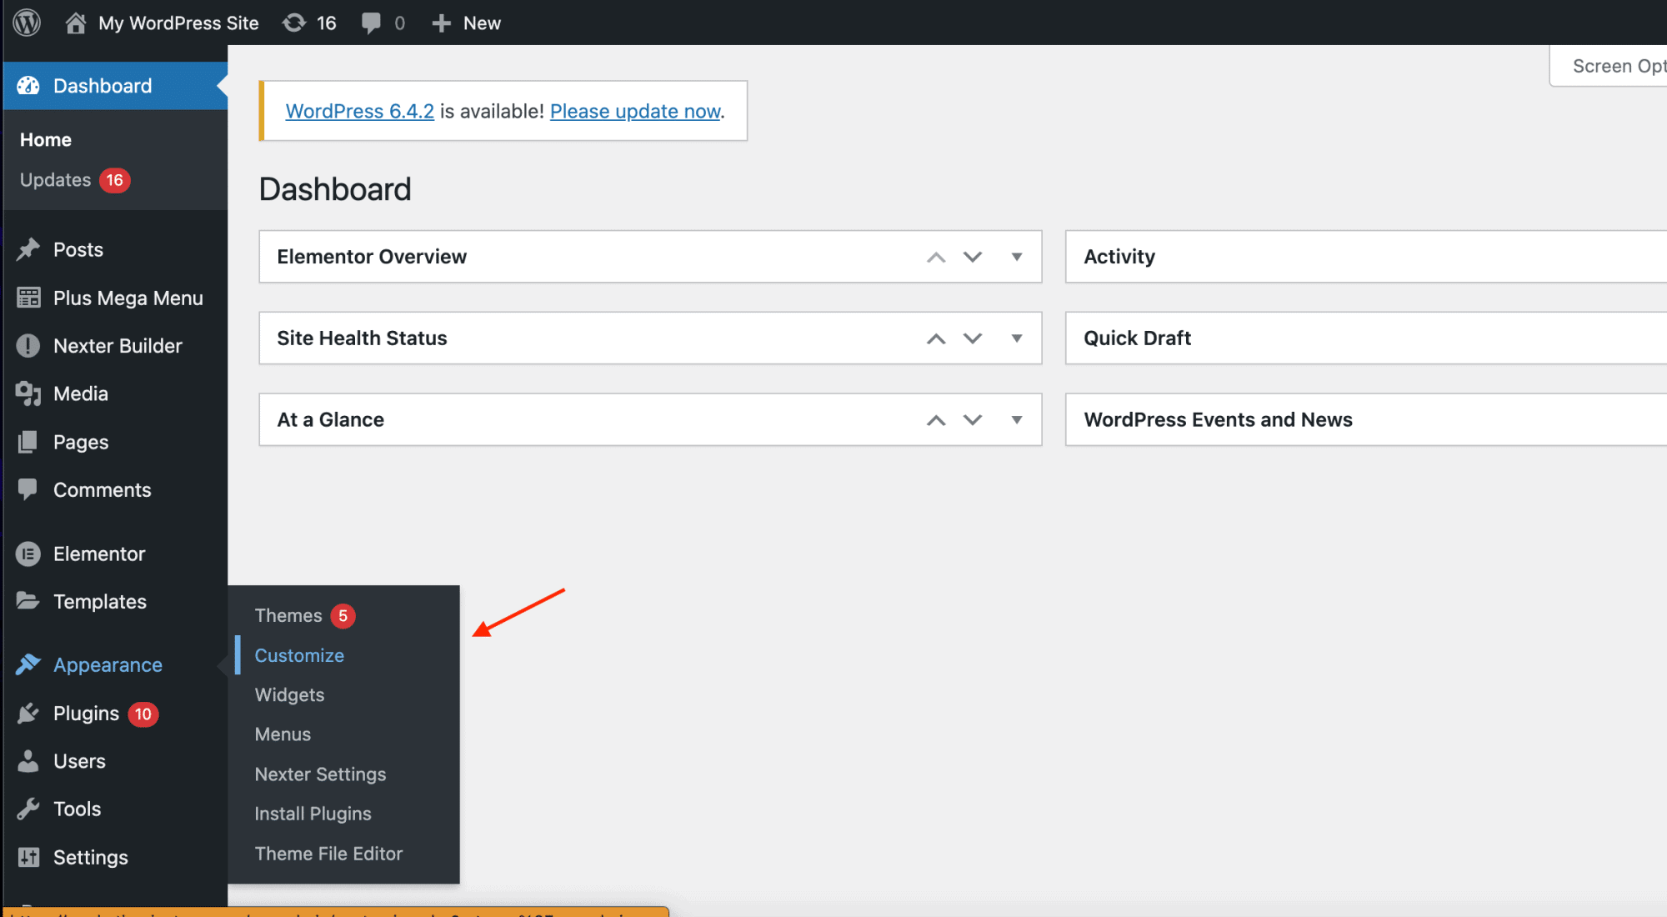The width and height of the screenshot is (1667, 917).
Task: Click the Pages icon in sidebar
Action: 28,442
